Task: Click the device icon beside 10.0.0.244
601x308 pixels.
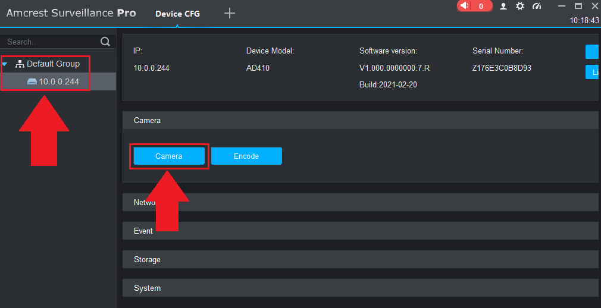Action: click(x=32, y=81)
